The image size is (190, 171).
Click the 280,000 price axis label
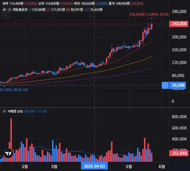click(x=179, y=12)
